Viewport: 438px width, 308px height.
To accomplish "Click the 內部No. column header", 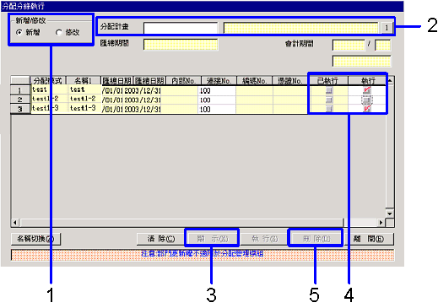I will tap(183, 81).
